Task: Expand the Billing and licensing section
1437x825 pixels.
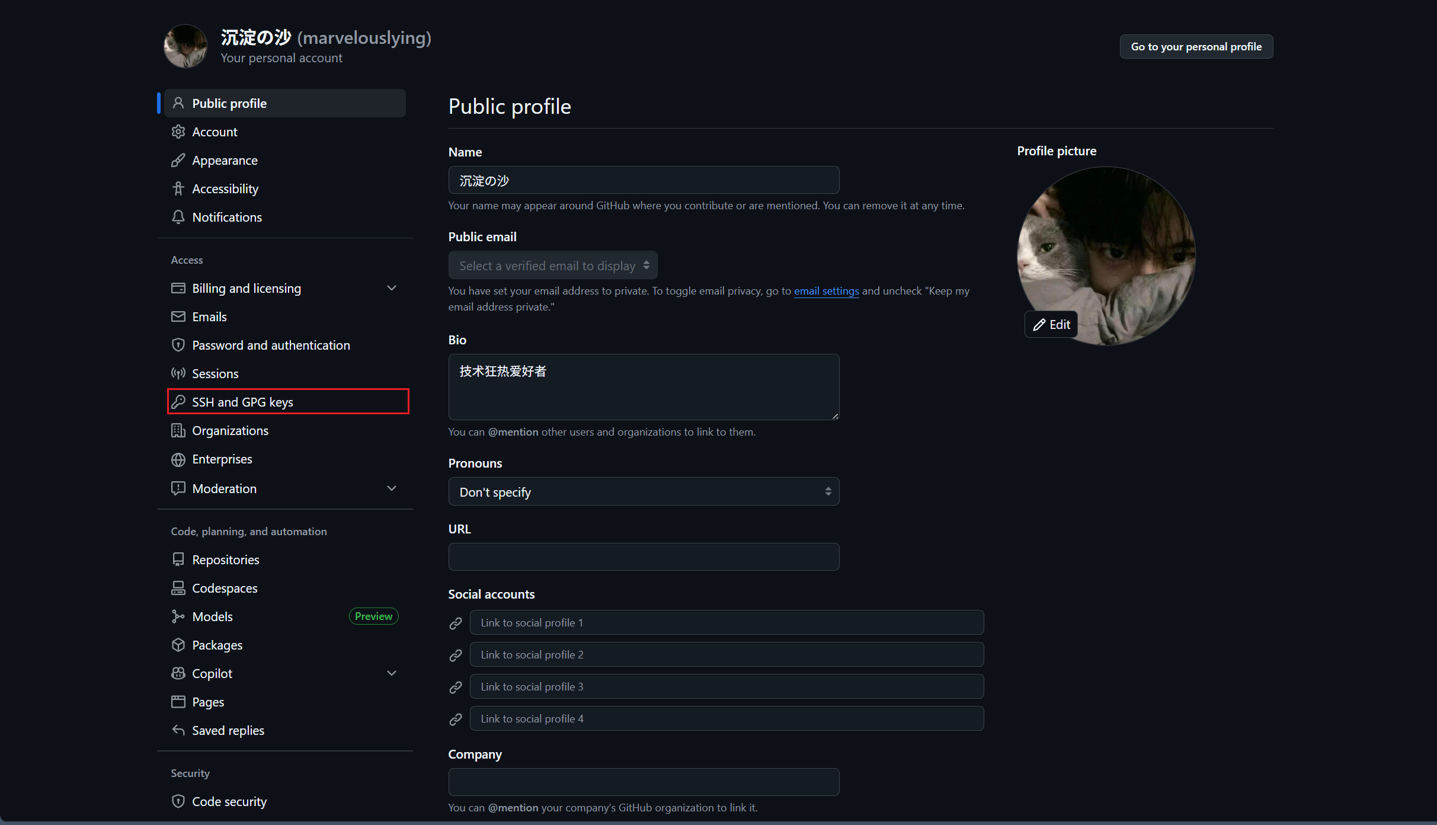Action: pyautogui.click(x=392, y=288)
